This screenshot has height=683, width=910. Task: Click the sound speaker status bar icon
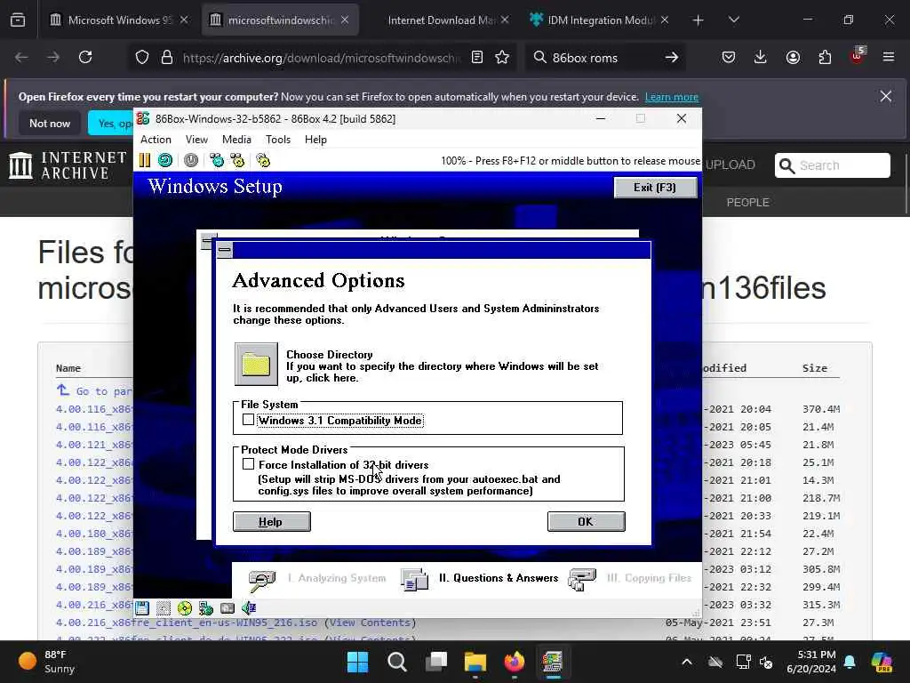coord(249,608)
